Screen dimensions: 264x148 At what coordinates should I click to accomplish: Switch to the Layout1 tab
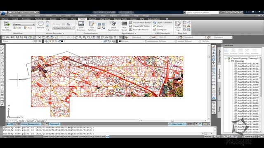(31, 120)
